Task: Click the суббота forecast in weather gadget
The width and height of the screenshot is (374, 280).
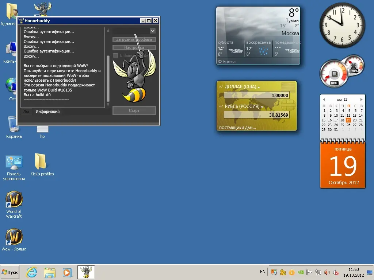Action: click(230, 49)
